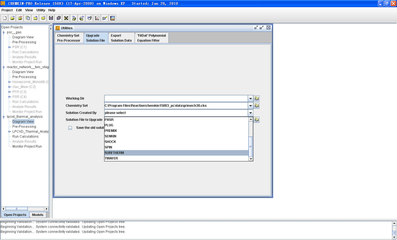Browse for Solution File to Upgrade icon
Screen dimensions: 397x240
click(x=256, y=120)
